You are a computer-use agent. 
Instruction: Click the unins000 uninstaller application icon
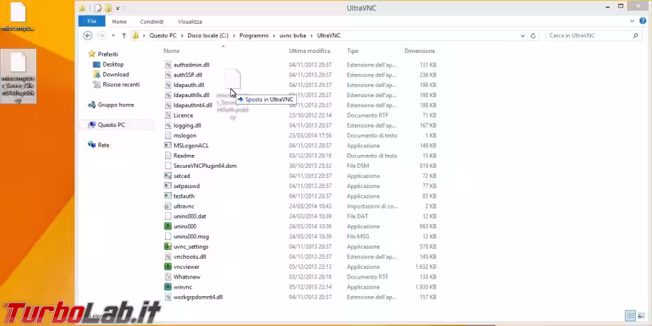[x=168, y=226]
